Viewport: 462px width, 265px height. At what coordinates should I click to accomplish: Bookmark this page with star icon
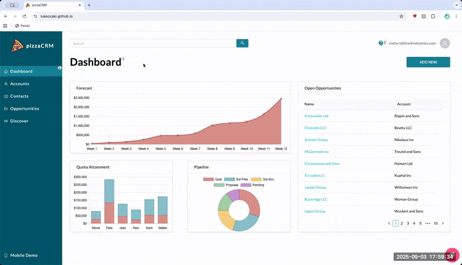(401, 16)
